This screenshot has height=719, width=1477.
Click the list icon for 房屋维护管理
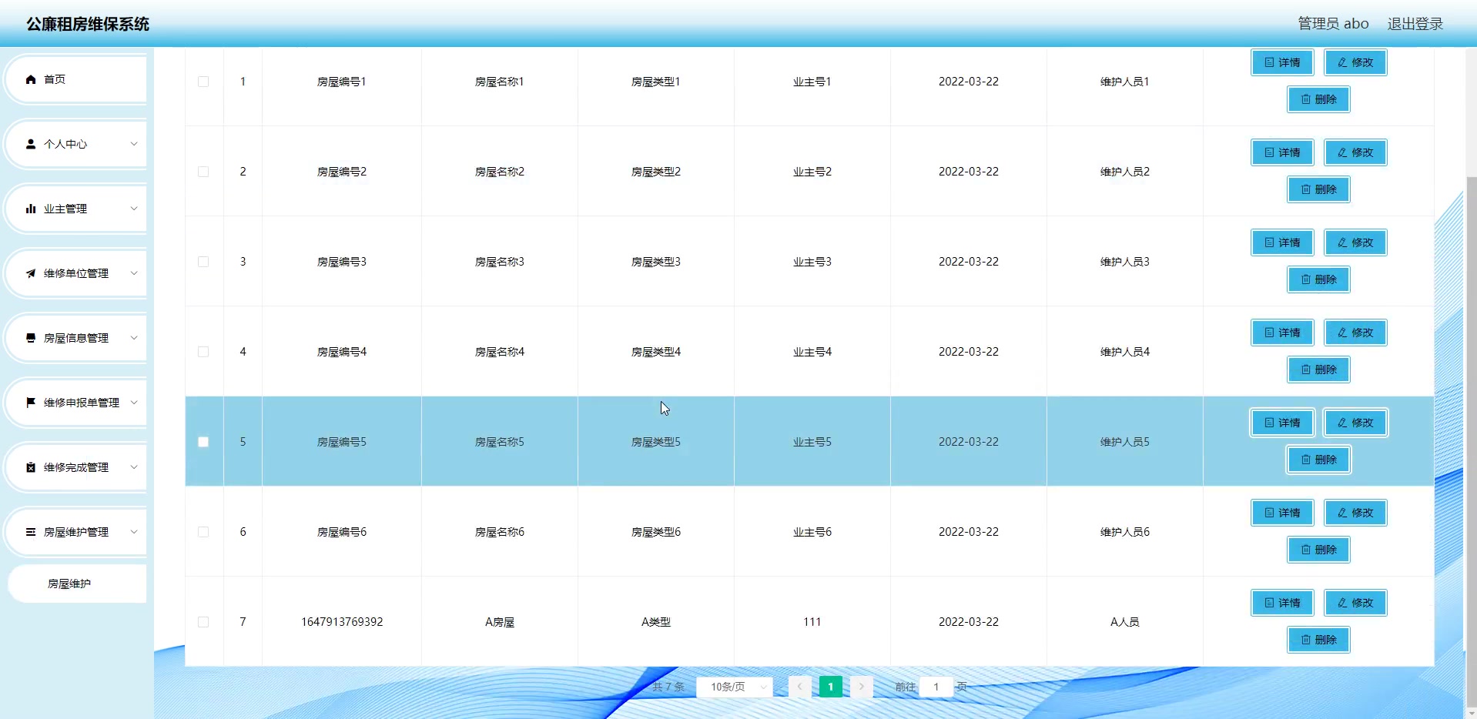tap(30, 532)
